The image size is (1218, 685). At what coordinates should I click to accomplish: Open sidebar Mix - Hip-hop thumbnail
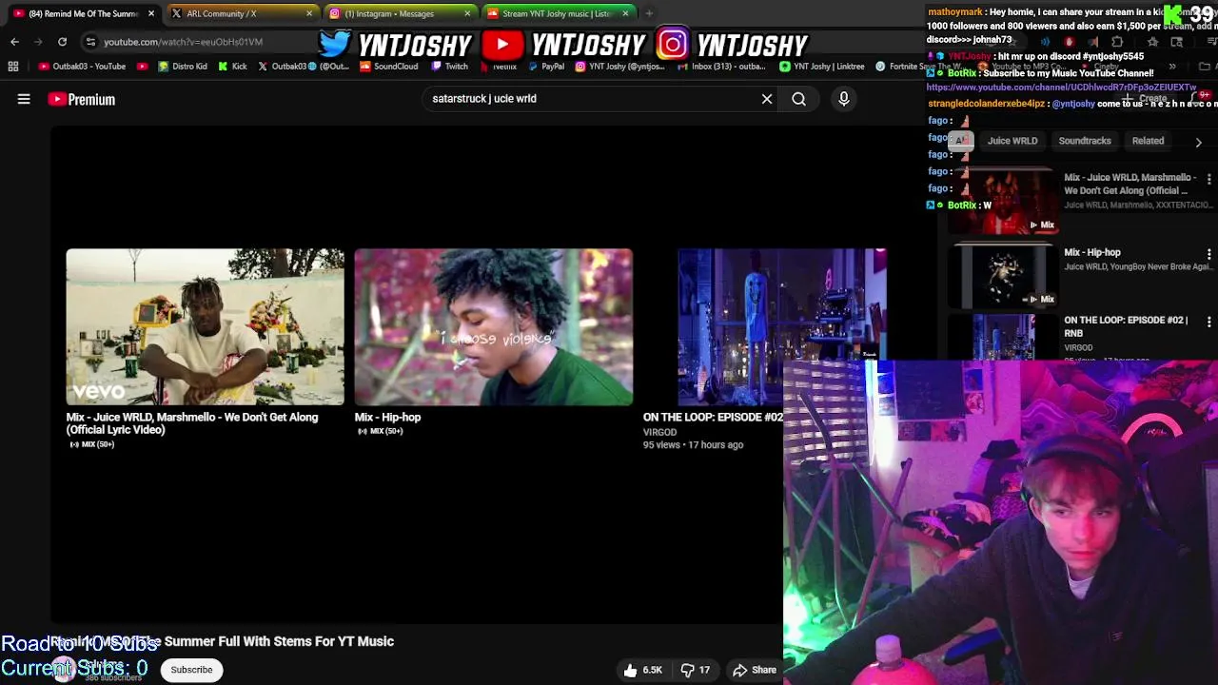[1004, 276]
